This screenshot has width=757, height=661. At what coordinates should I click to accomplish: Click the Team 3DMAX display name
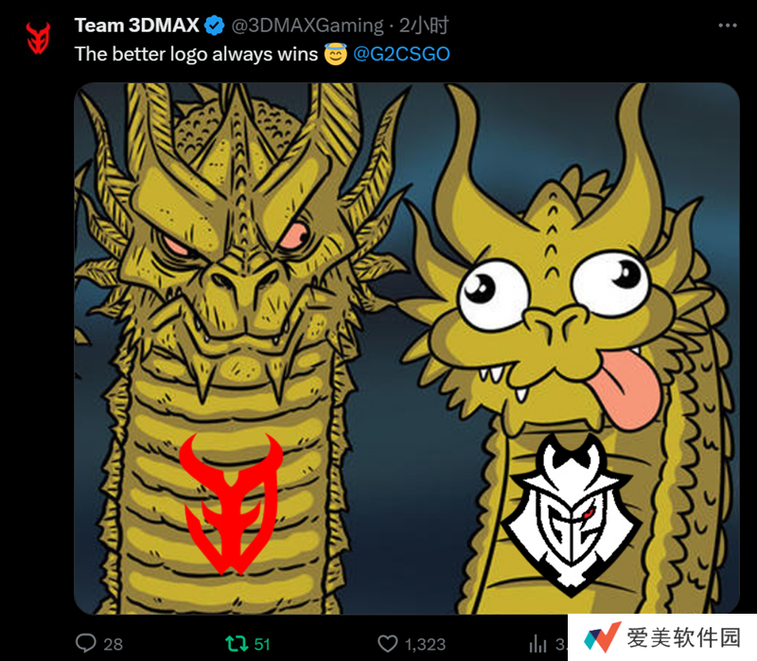point(136,26)
